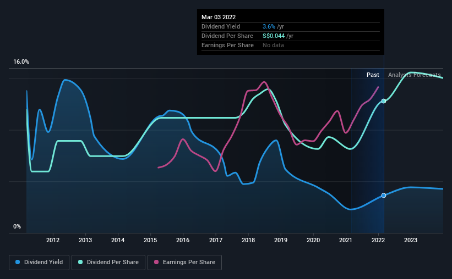The width and height of the screenshot is (452, 279).
Task: Click the Analysts Forecasts section label
Action: coord(414,75)
